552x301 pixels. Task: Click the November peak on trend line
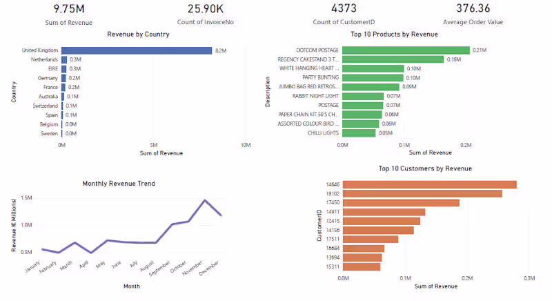(x=205, y=200)
